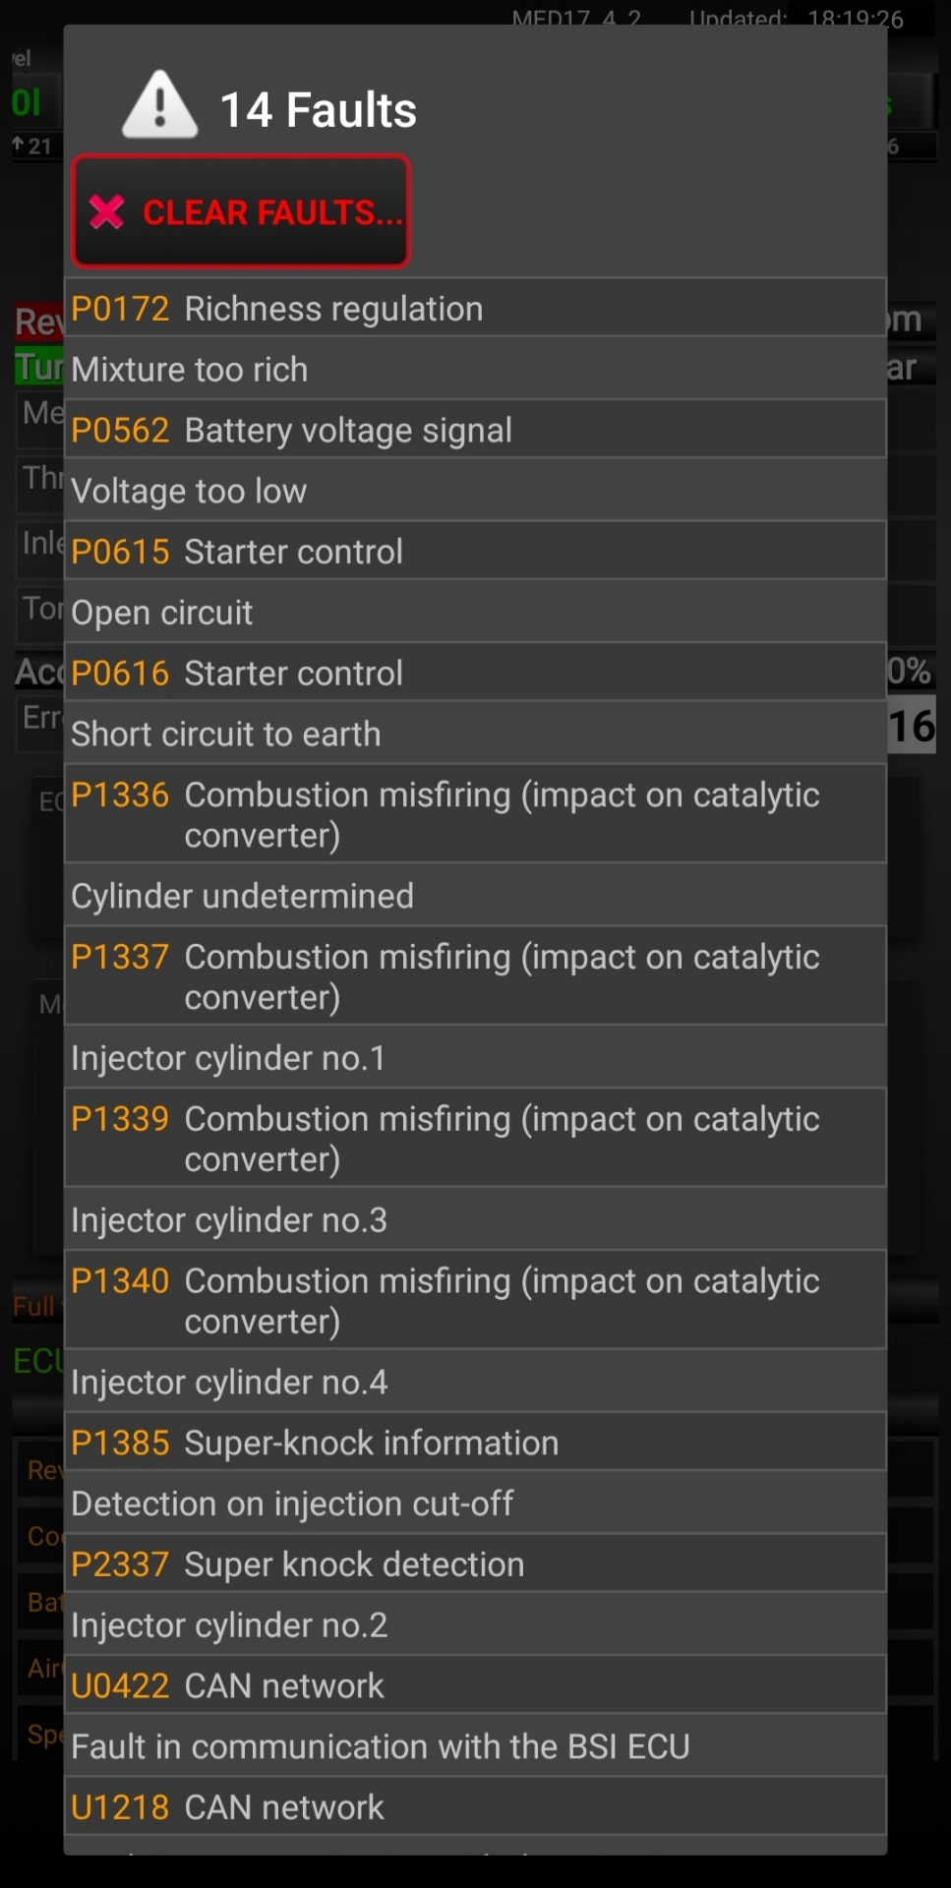Select fault U0422 CAN network
The image size is (951, 1888).
point(474,1685)
